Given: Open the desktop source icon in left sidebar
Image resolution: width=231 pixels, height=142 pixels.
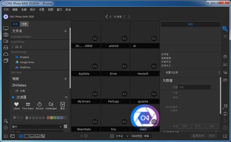Looking at the screenshot, I should tap(6, 28).
